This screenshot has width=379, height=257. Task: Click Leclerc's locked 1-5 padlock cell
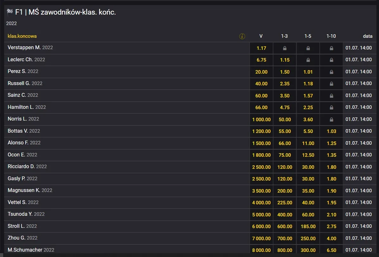(x=308, y=60)
